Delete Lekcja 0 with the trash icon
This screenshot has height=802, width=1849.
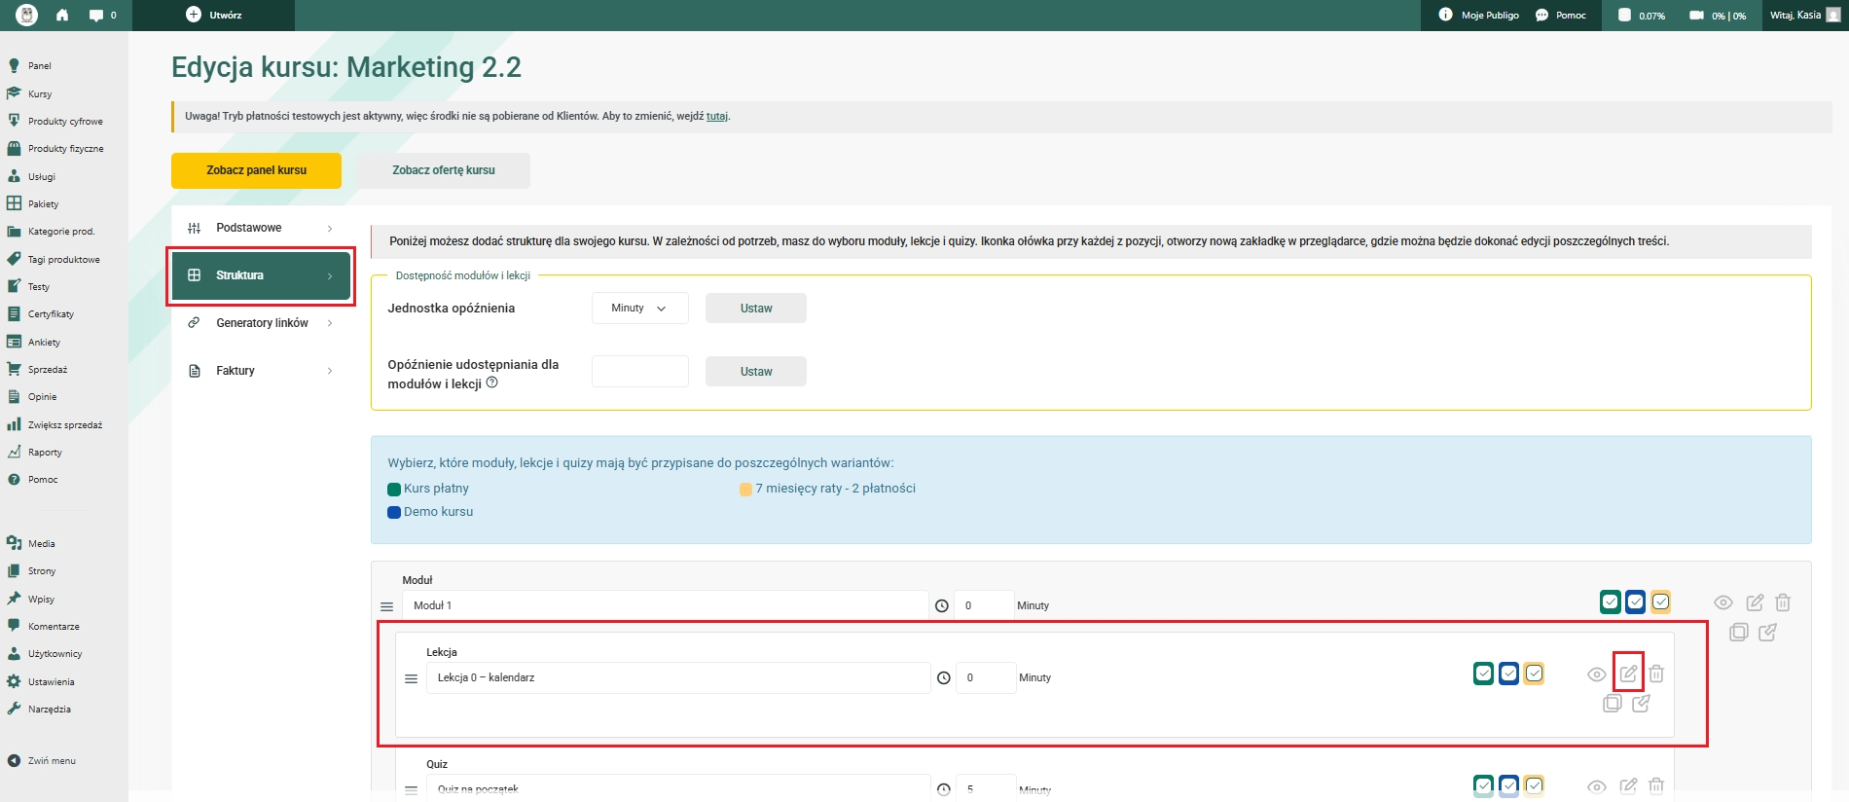pos(1656,674)
